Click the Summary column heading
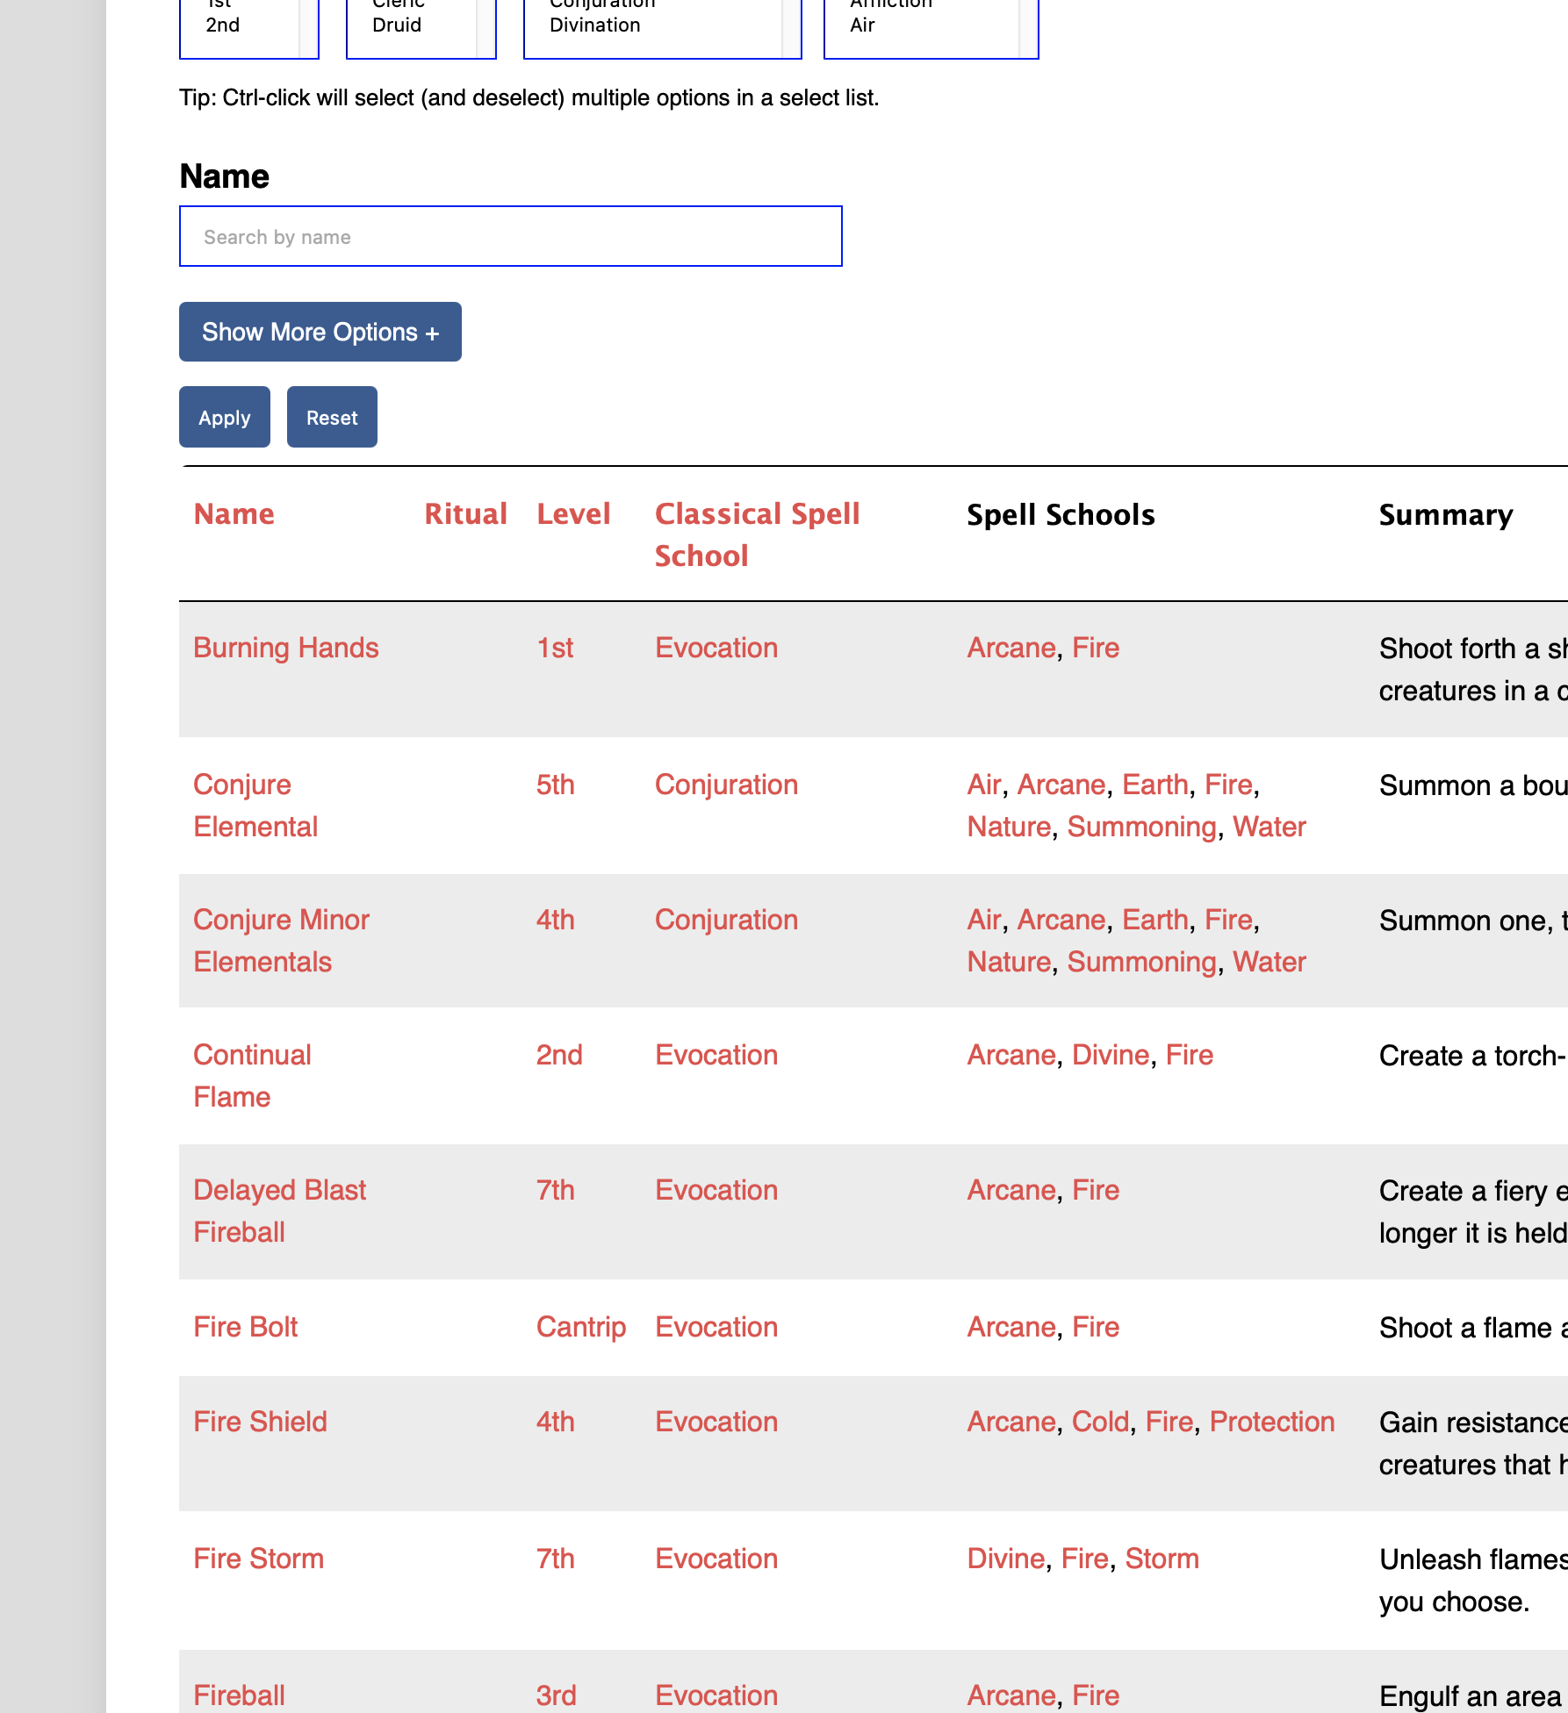Viewport: 1568px width, 1713px height. coord(1446,514)
